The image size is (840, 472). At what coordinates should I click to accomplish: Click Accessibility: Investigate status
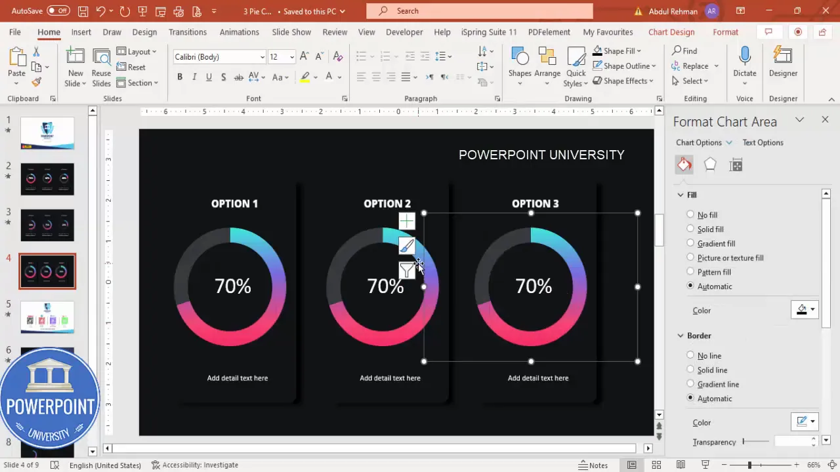[195, 465]
